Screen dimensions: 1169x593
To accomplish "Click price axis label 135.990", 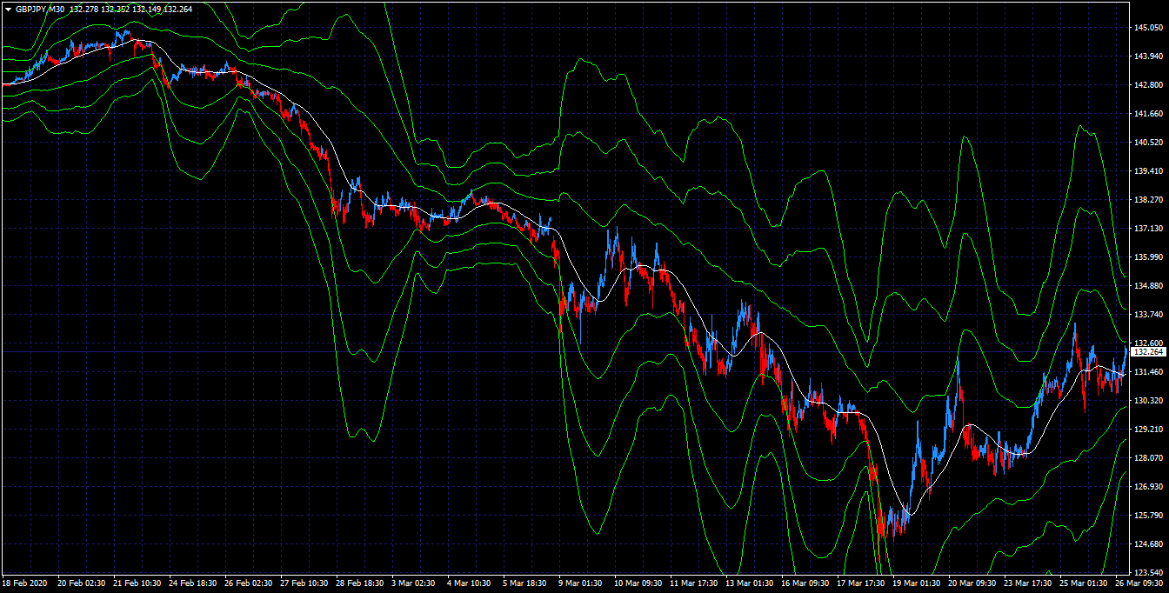I will pos(1149,257).
